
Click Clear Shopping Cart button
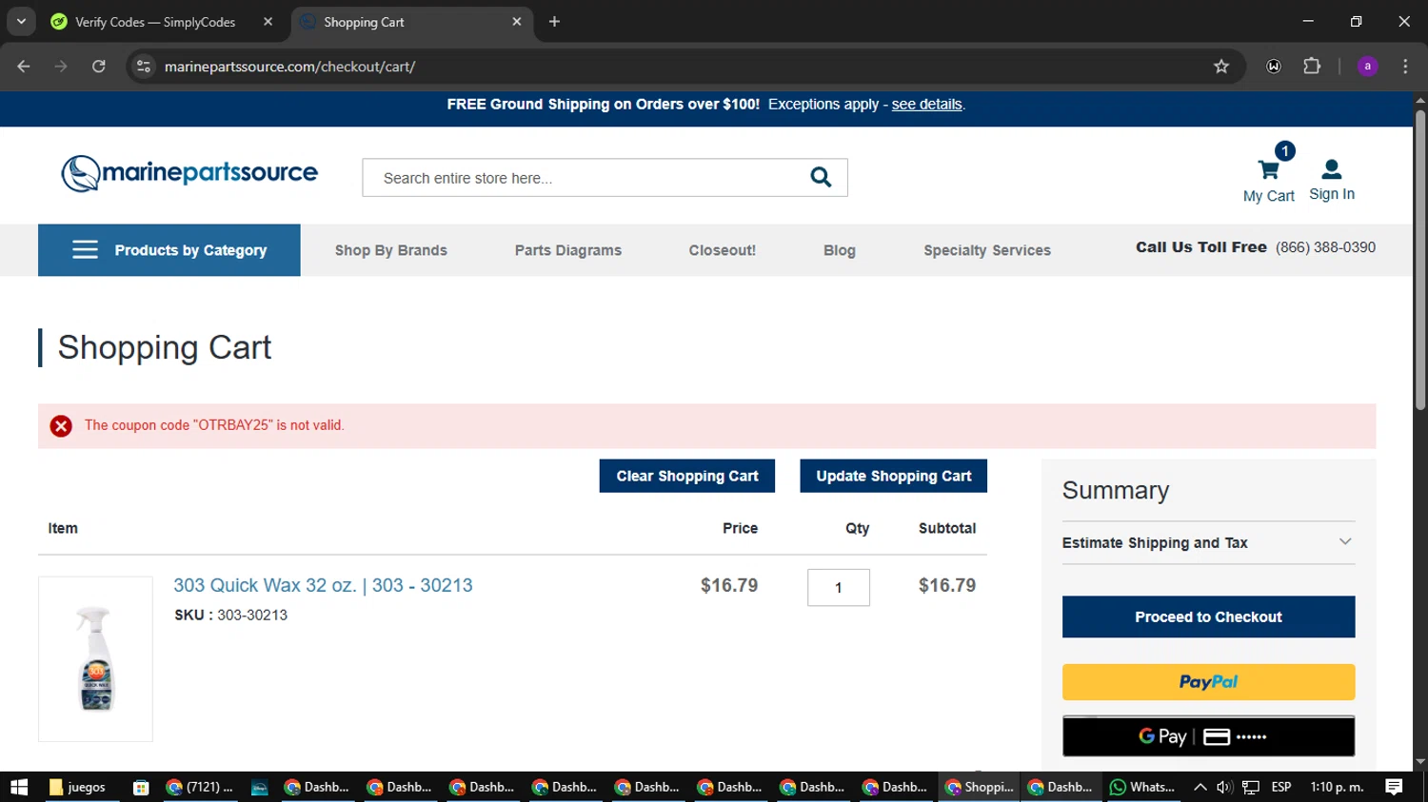(687, 476)
